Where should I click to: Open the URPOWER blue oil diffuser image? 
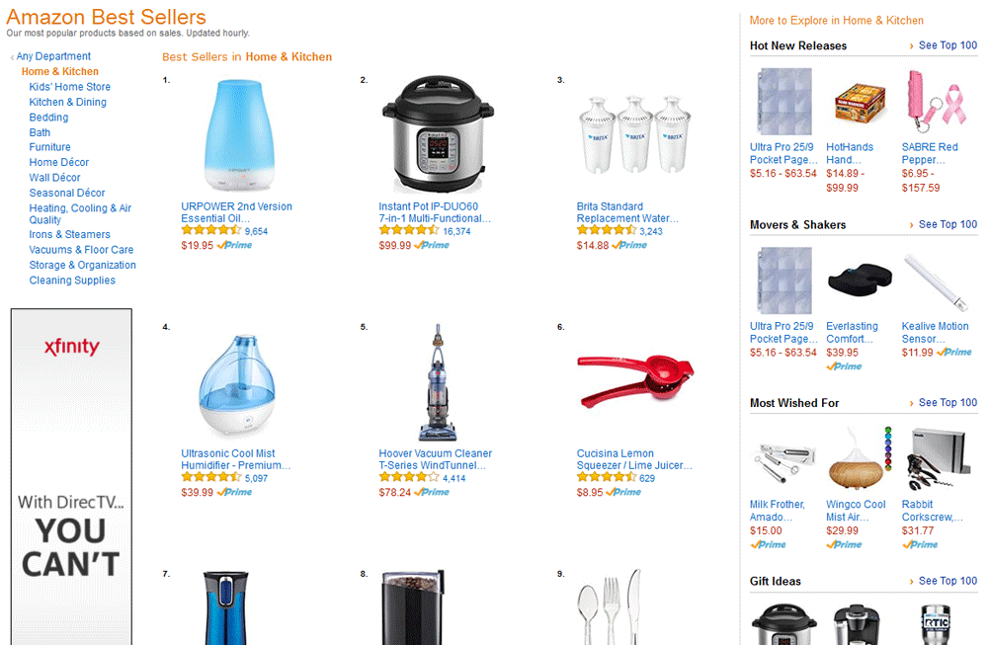pos(239,134)
